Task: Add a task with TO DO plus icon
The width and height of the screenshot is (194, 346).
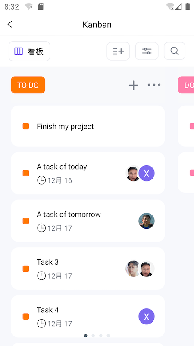Action: (x=134, y=85)
